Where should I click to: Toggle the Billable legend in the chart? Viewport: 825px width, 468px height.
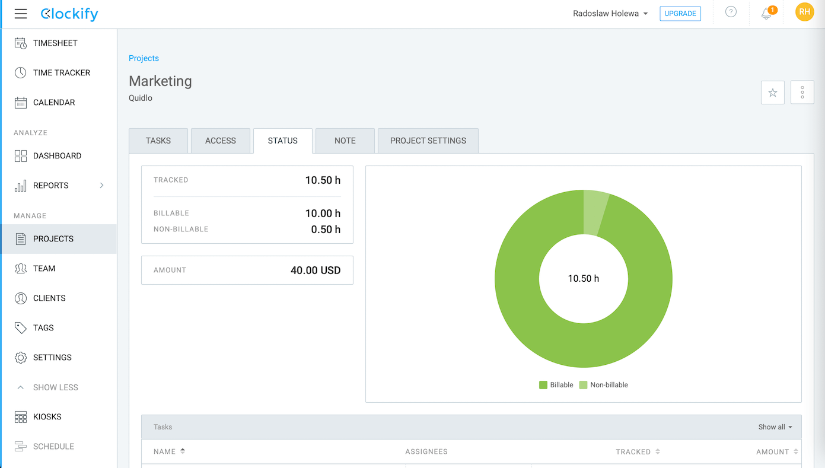(x=556, y=384)
